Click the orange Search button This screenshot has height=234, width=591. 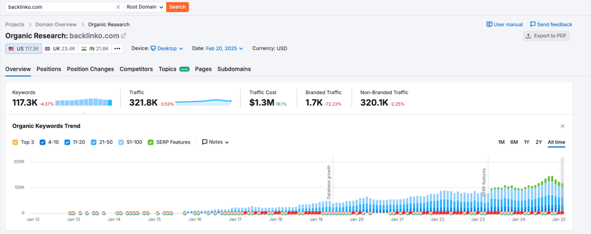177,7
